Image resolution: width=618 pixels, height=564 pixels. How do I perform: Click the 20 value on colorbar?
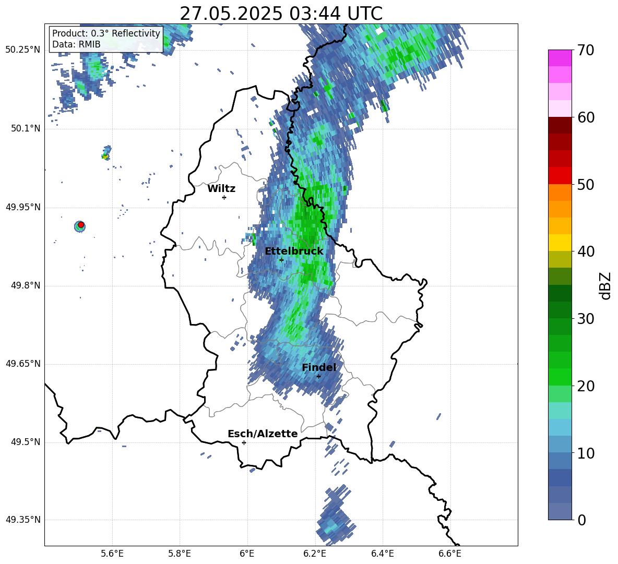586,386
